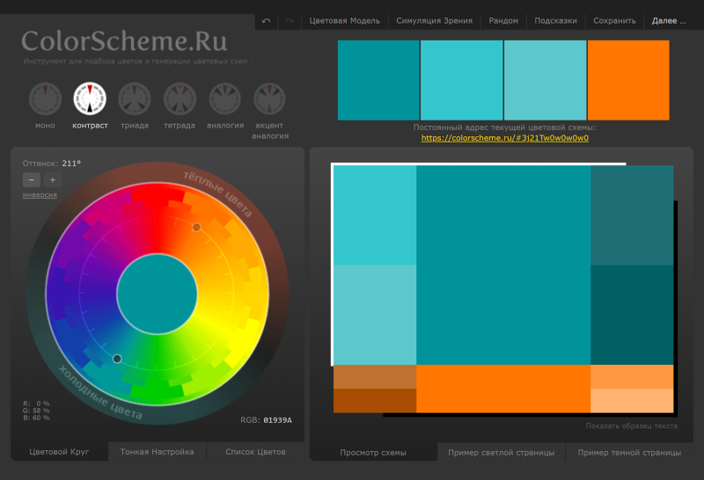Click the teal center of color wheel
Screen dimensions: 704x480
coord(158,294)
